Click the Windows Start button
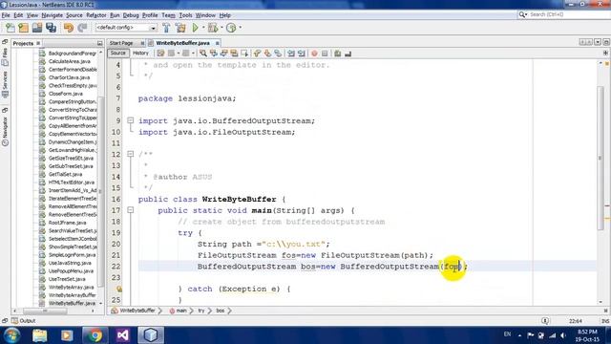 (11, 335)
